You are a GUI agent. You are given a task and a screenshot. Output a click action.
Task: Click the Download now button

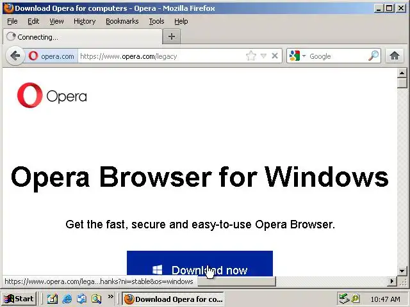[x=200, y=263]
